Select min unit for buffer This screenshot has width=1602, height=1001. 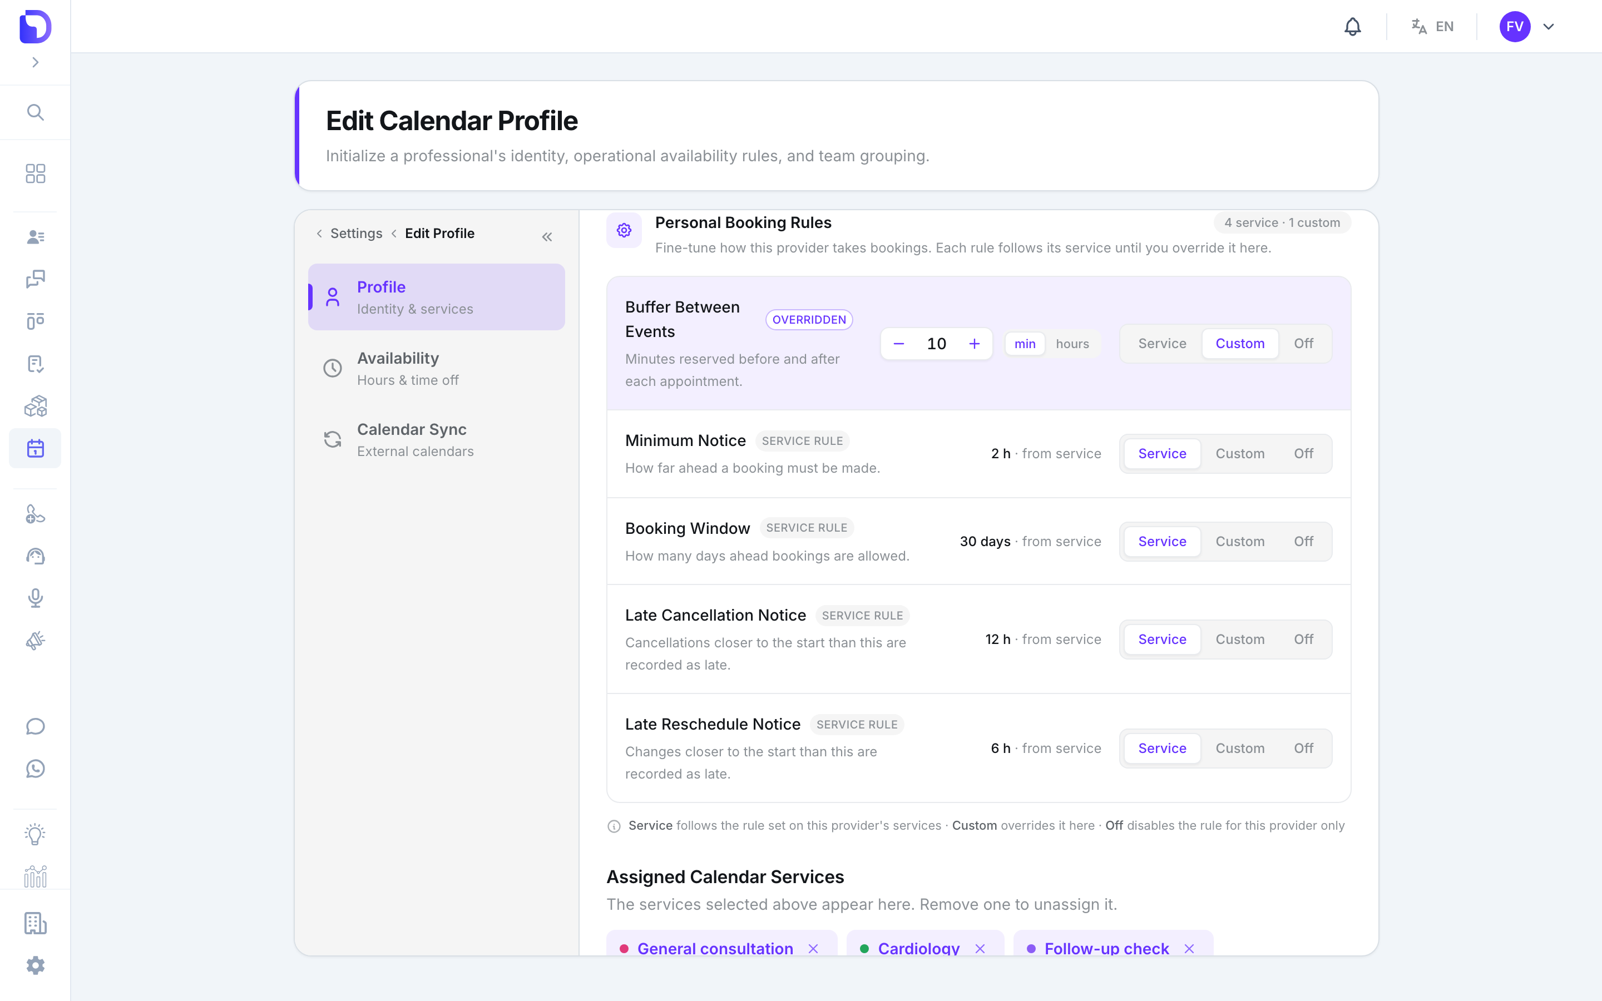point(1025,344)
